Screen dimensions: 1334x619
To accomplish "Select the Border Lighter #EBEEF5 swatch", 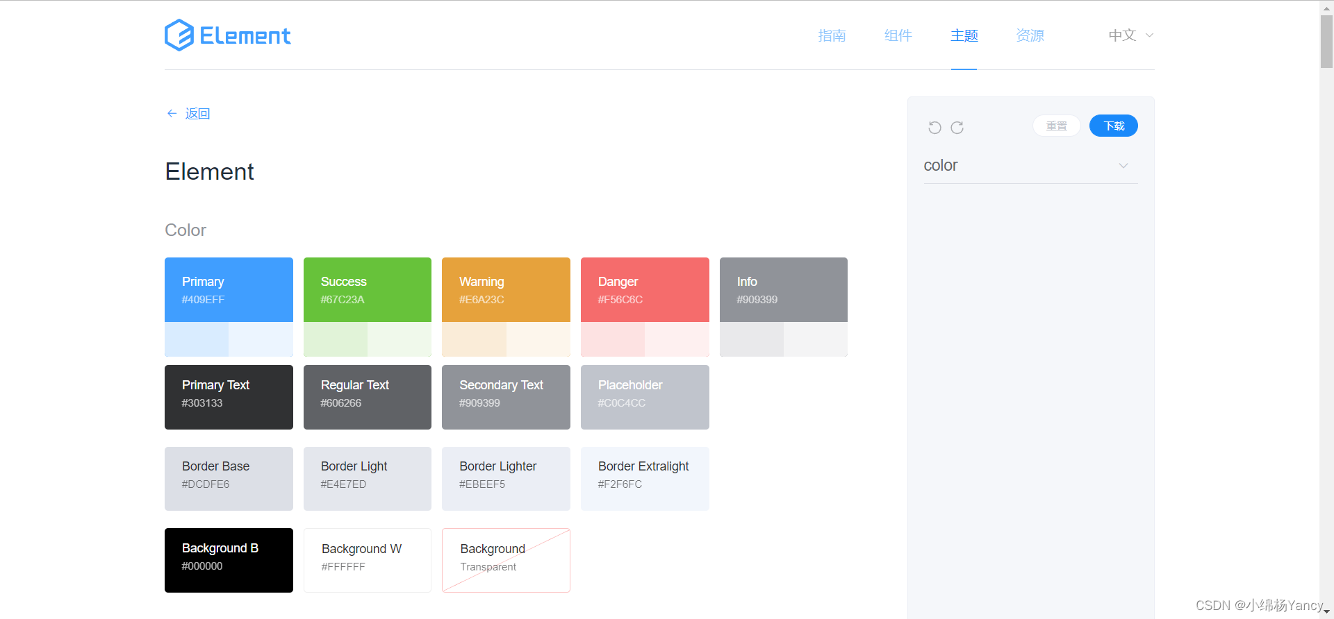I will 506,479.
